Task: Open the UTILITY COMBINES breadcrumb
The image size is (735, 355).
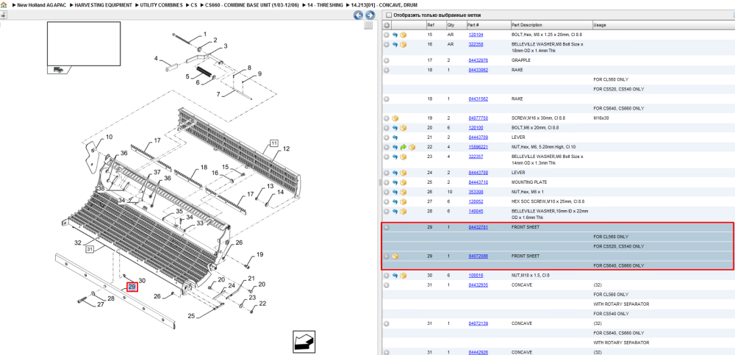Action: (161, 4)
